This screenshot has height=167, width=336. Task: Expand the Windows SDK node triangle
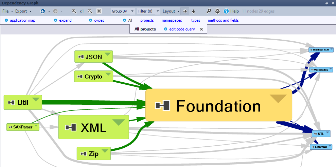click(332, 49)
